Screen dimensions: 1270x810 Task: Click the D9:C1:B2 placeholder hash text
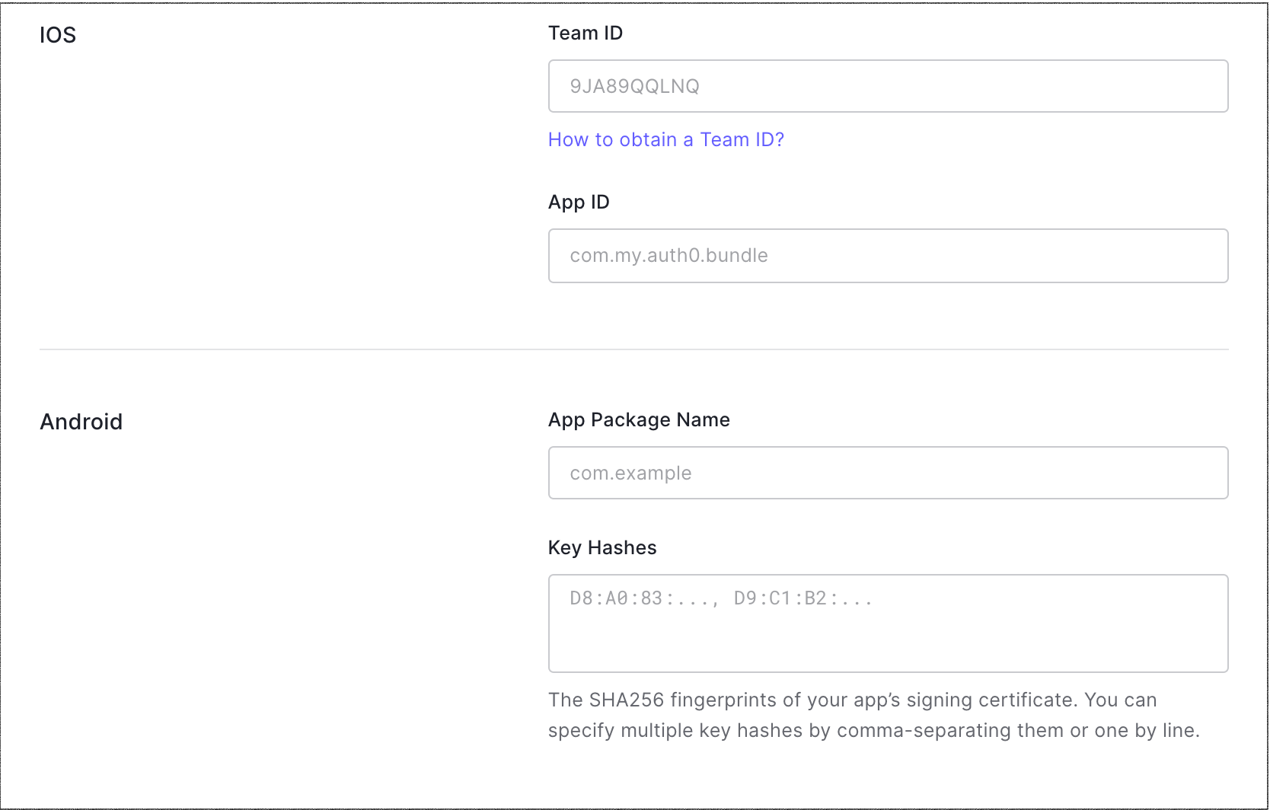click(x=802, y=598)
